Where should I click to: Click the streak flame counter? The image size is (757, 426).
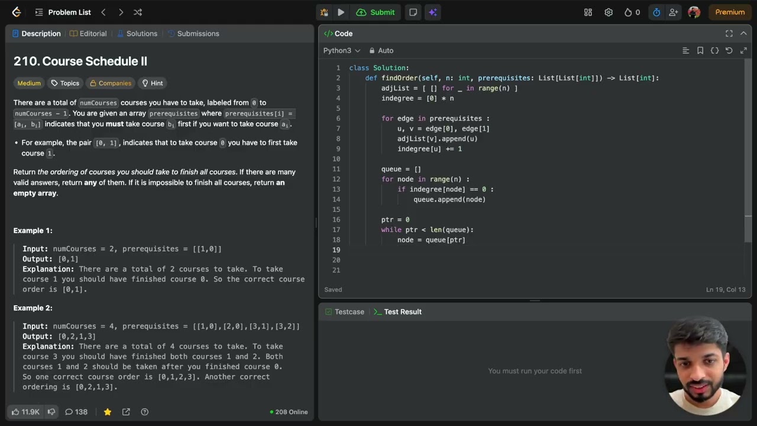pos(632,12)
